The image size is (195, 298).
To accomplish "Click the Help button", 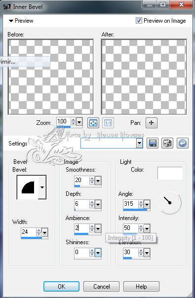I will 141,287.
